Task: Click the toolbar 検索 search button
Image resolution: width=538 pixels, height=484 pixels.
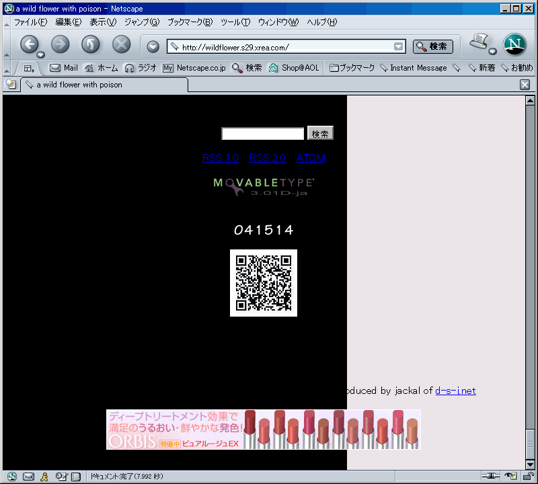Action: coord(433,46)
